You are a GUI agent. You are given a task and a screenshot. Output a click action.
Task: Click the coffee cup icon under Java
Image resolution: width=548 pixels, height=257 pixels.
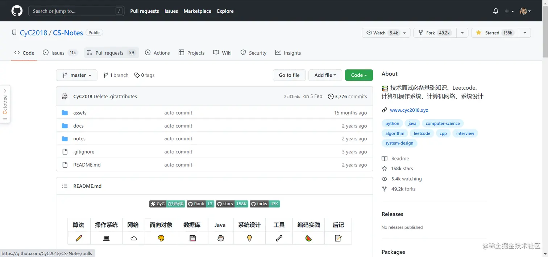pyautogui.click(x=220, y=238)
